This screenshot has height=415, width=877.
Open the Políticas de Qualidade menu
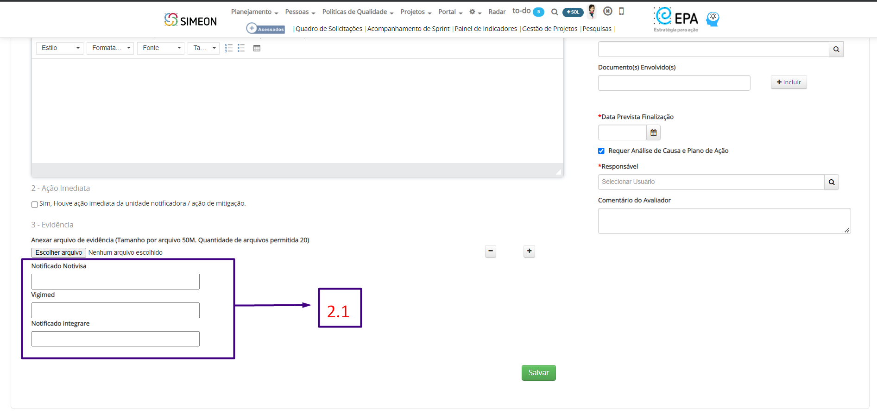[x=358, y=12]
